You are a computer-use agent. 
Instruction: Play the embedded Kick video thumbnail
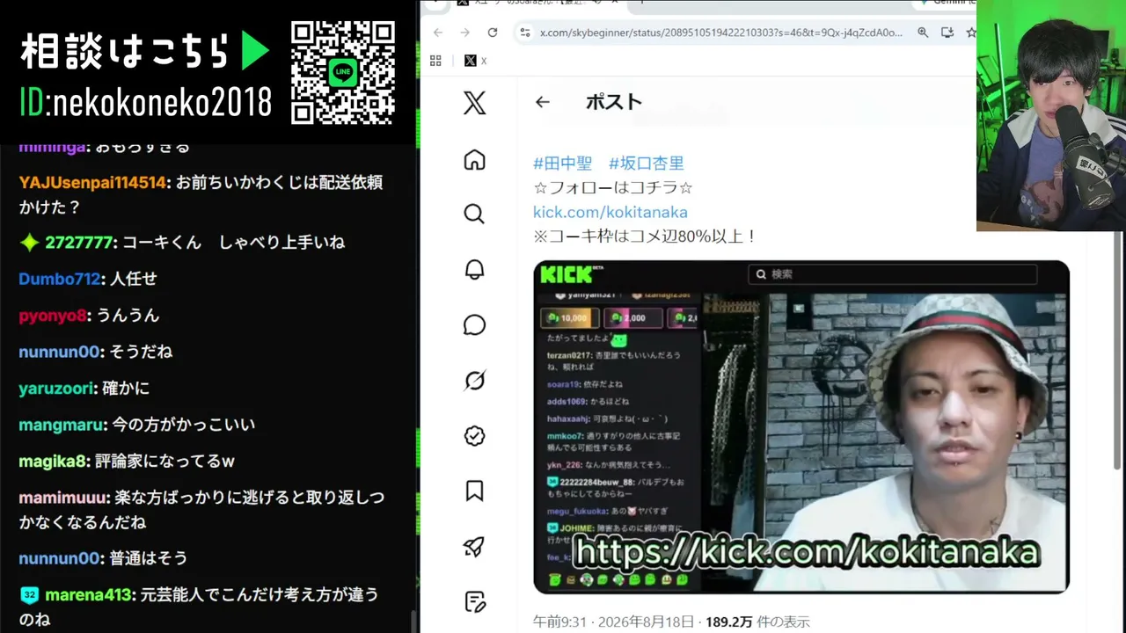tap(801, 427)
